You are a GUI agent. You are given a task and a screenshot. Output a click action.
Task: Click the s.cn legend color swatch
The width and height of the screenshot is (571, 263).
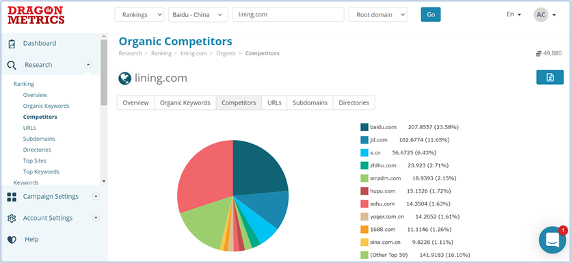pos(364,152)
